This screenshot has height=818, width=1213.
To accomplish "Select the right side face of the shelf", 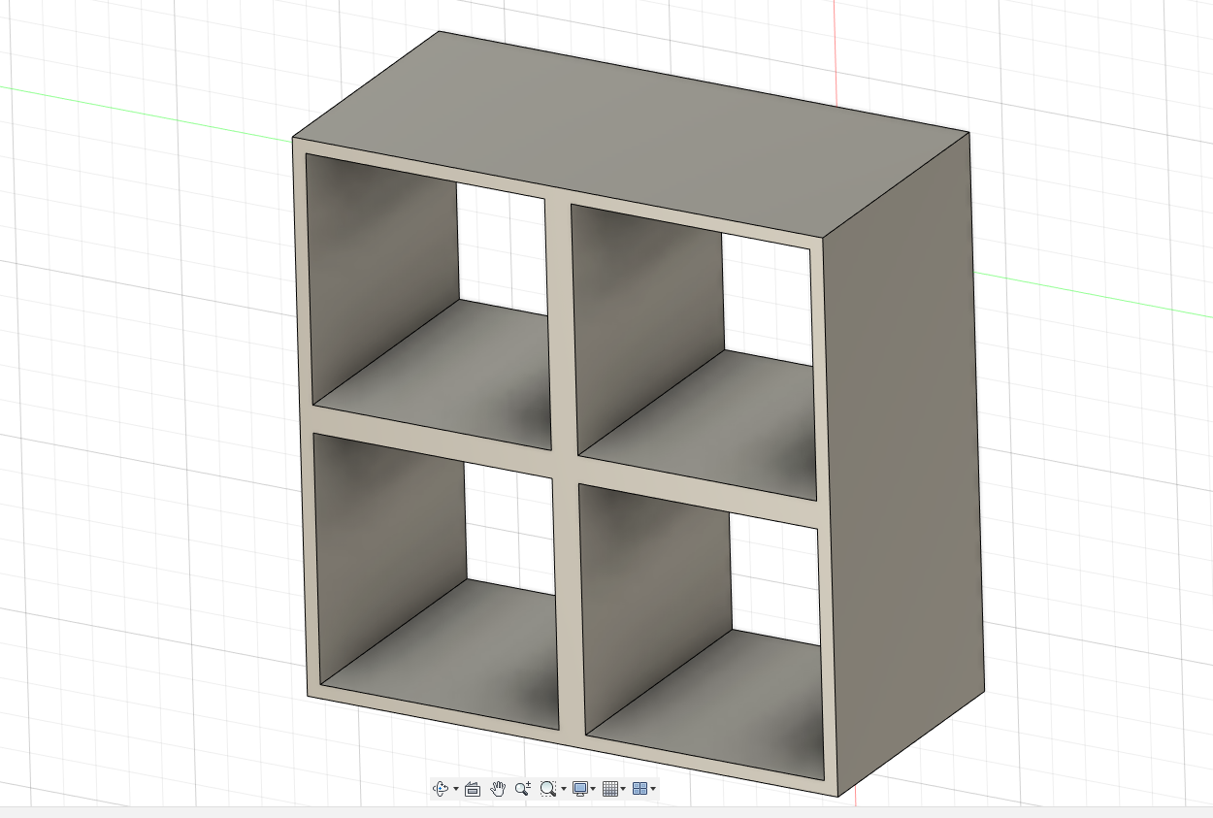I will 902,466.
